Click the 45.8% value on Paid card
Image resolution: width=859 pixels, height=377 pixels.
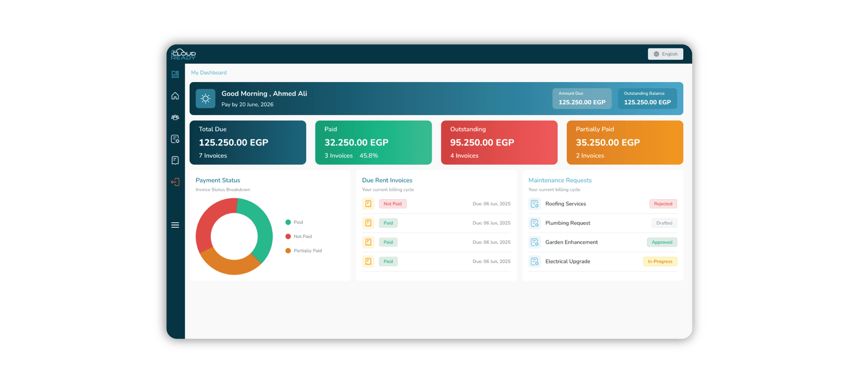pyautogui.click(x=369, y=156)
